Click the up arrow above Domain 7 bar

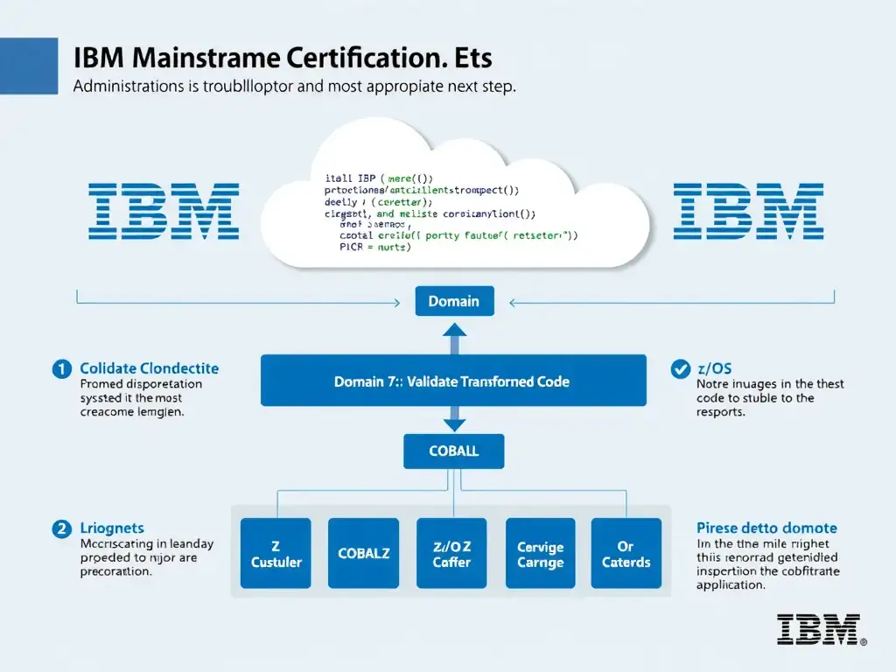tap(454, 339)
